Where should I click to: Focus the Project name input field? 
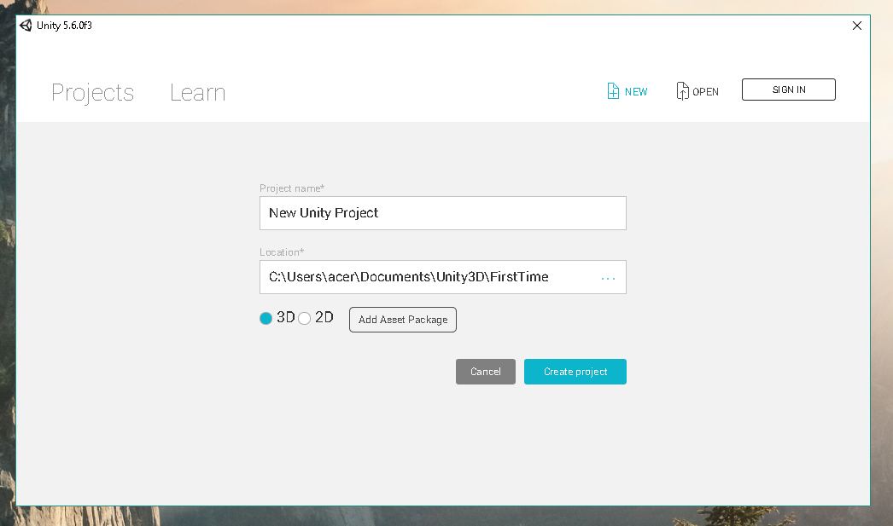coord(442,213)
